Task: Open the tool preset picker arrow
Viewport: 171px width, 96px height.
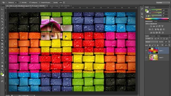Action: tap(6, 2)
